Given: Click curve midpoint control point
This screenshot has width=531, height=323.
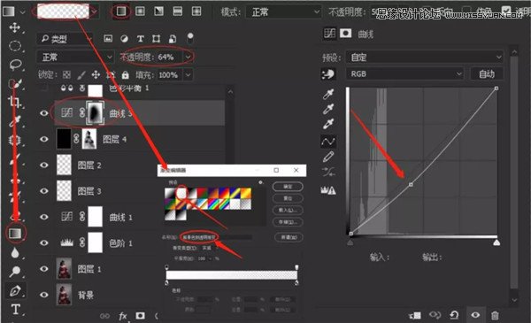Looking at the screenshot, I should pos(411,185).
